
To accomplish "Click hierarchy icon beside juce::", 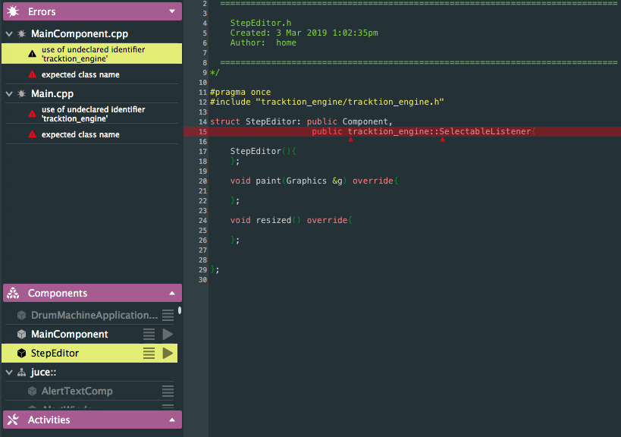I will pos(22,373).
